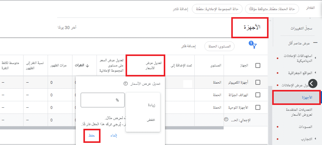This screenshot has height=145, width=322.
Task: Click حفظ to save bid adjustment
Action: click(x=92, y=136)
